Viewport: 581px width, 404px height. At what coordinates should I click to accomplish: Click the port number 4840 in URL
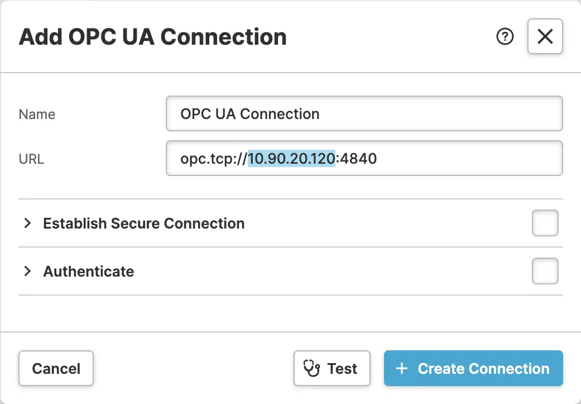[x=358, y=159]
